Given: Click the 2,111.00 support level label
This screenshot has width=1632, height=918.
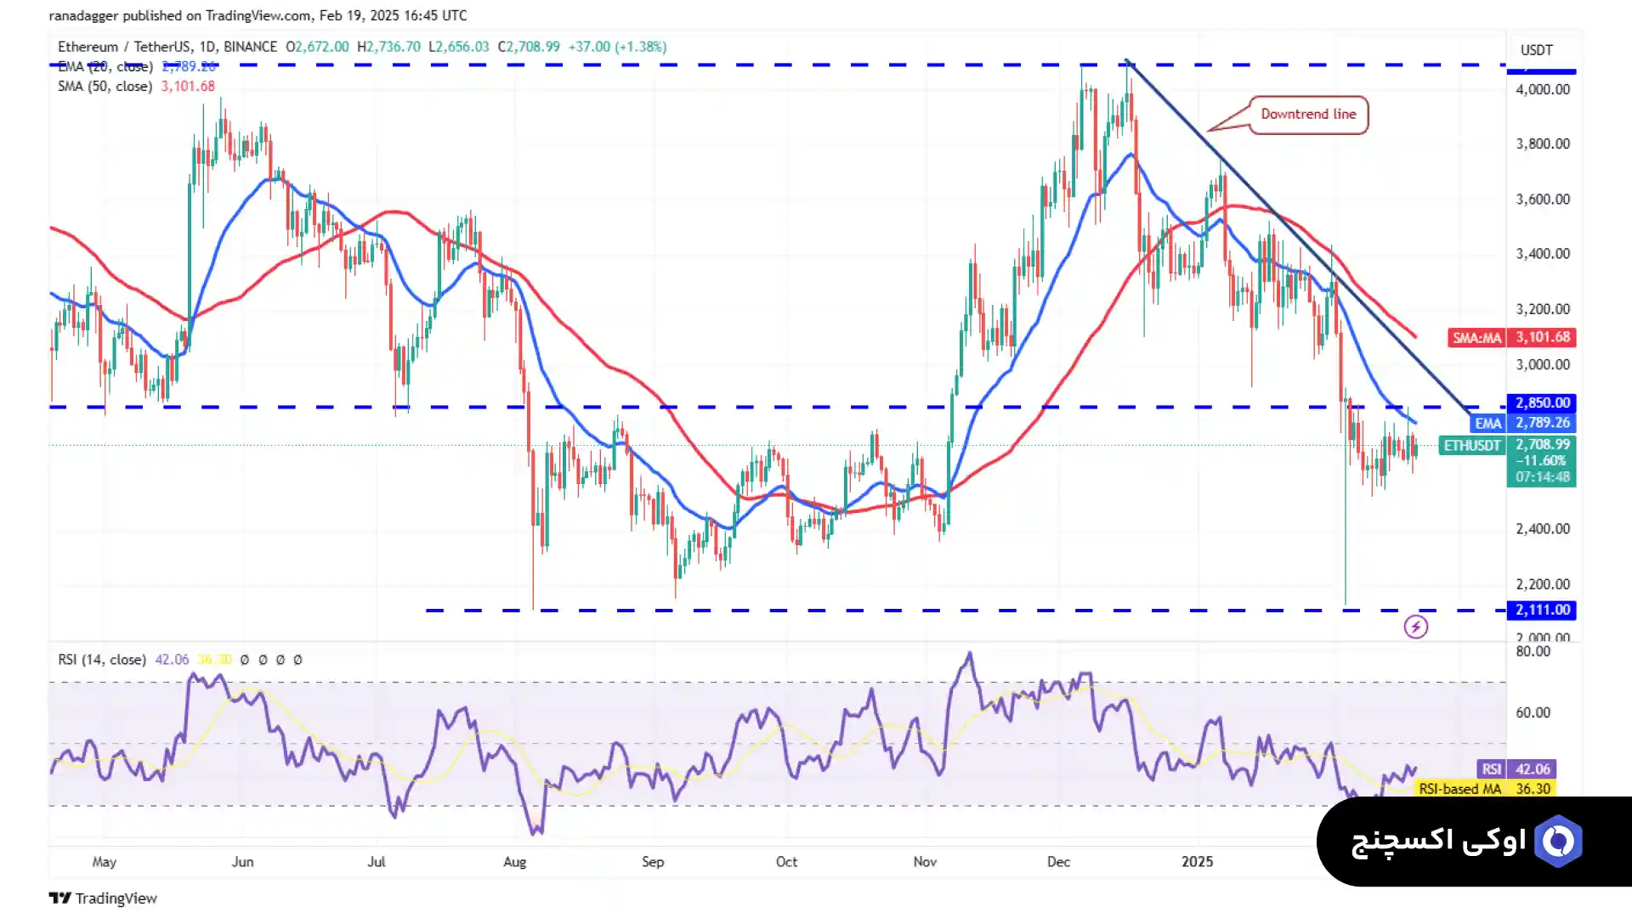Looking at the screenshot, I should click(1542, 610).
